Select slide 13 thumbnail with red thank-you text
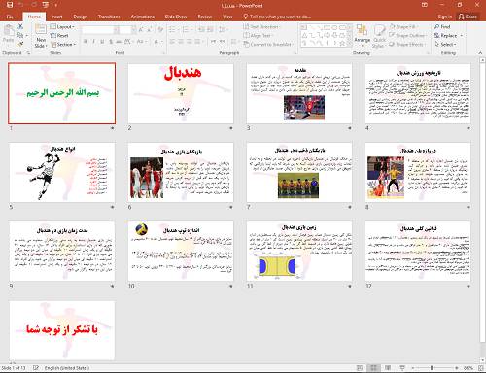 [62, 330]
